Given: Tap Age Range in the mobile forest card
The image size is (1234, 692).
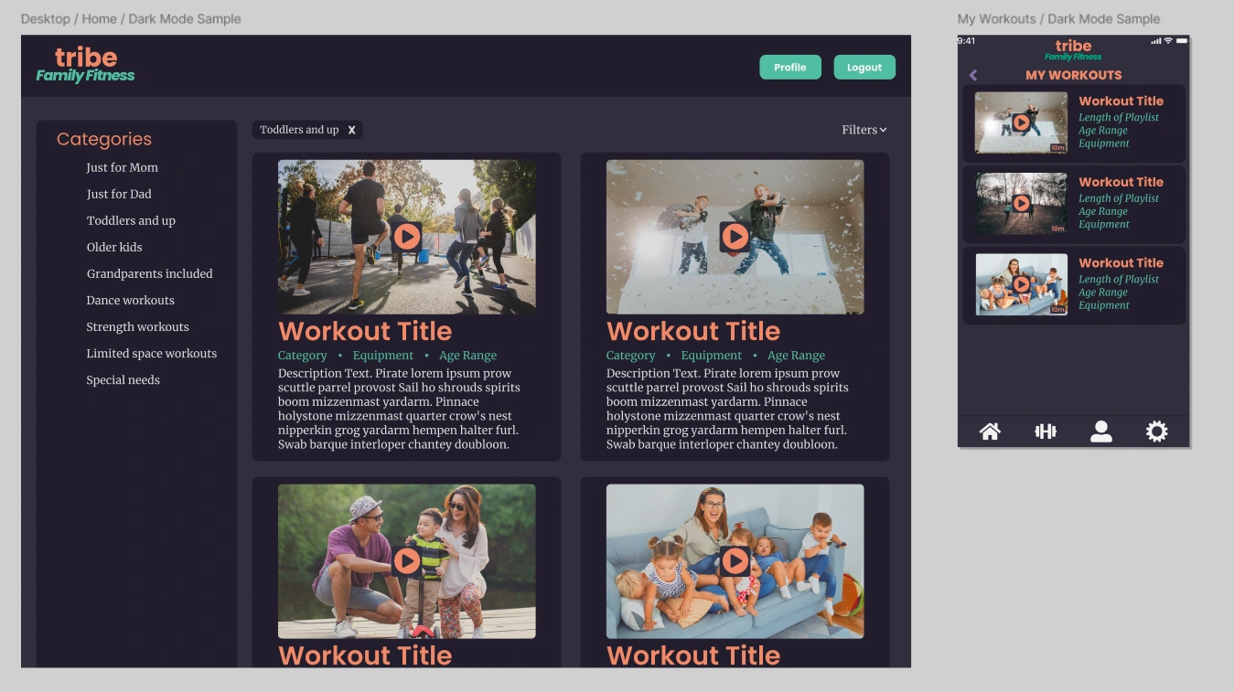Looking at the screenshot, I should [x=1103, y=211].
